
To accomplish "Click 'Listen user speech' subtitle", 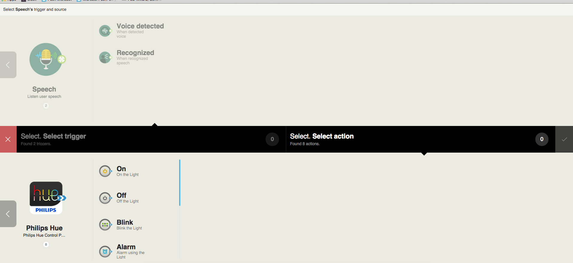I will (x=44, y=97).
